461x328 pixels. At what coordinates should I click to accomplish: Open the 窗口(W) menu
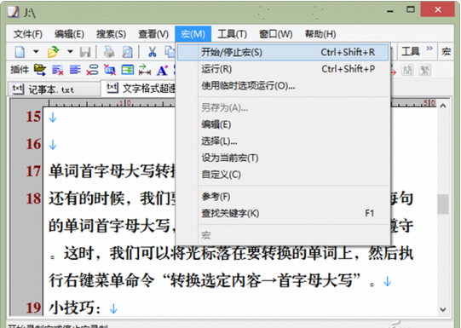click(275, 34)
